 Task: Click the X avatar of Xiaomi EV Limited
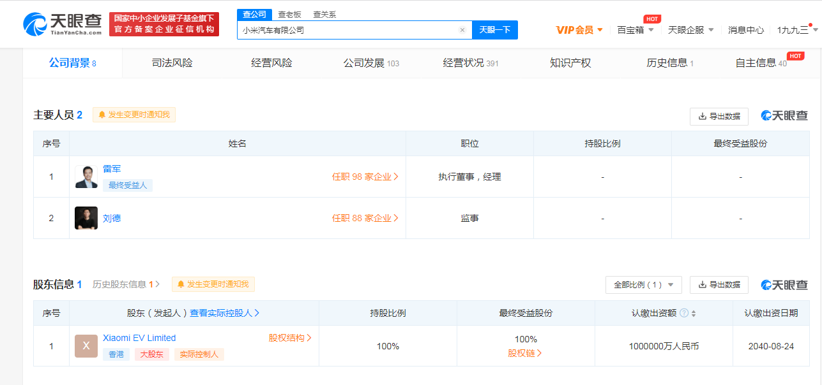click(x=86, y=346)
